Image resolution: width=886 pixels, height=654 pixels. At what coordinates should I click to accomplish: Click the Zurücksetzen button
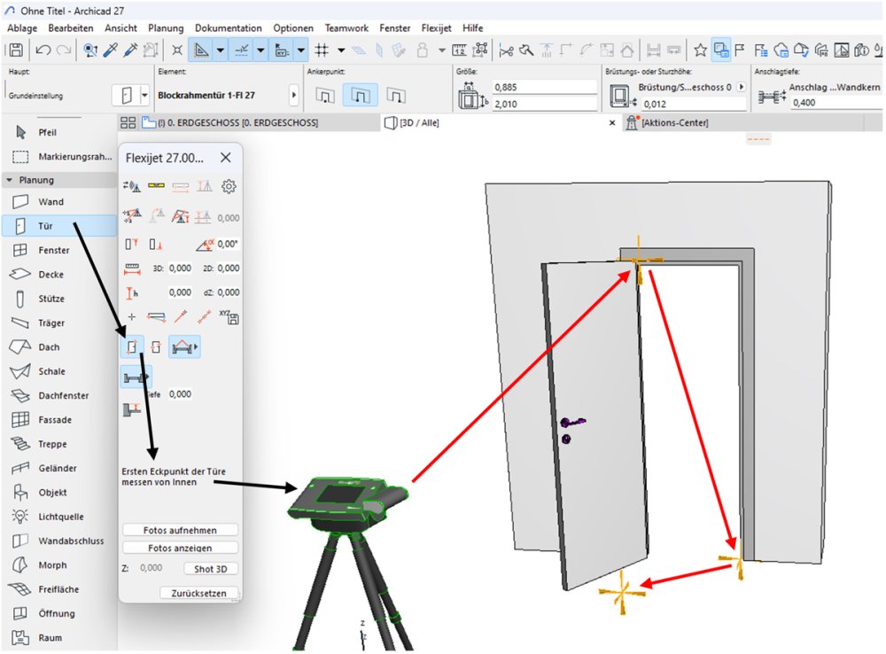pyautogui.click(x=198, y=593)
